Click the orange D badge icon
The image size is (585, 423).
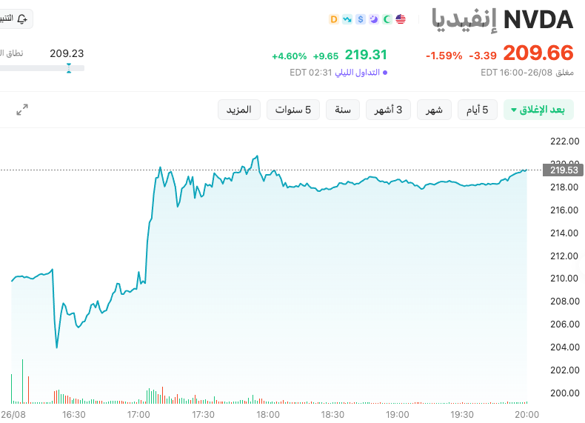(334, 19)
